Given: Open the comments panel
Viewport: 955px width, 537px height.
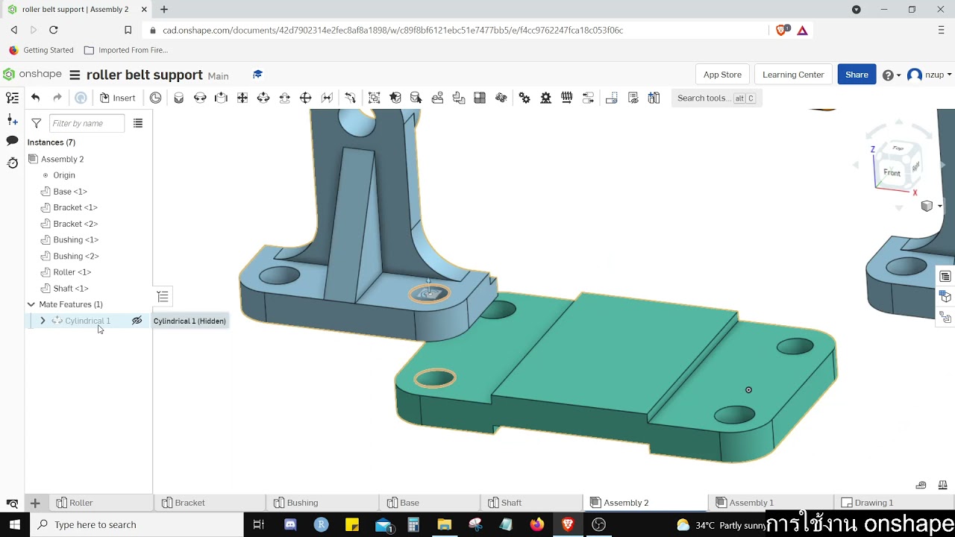Looking at the screenshot, I should point(12,141).
